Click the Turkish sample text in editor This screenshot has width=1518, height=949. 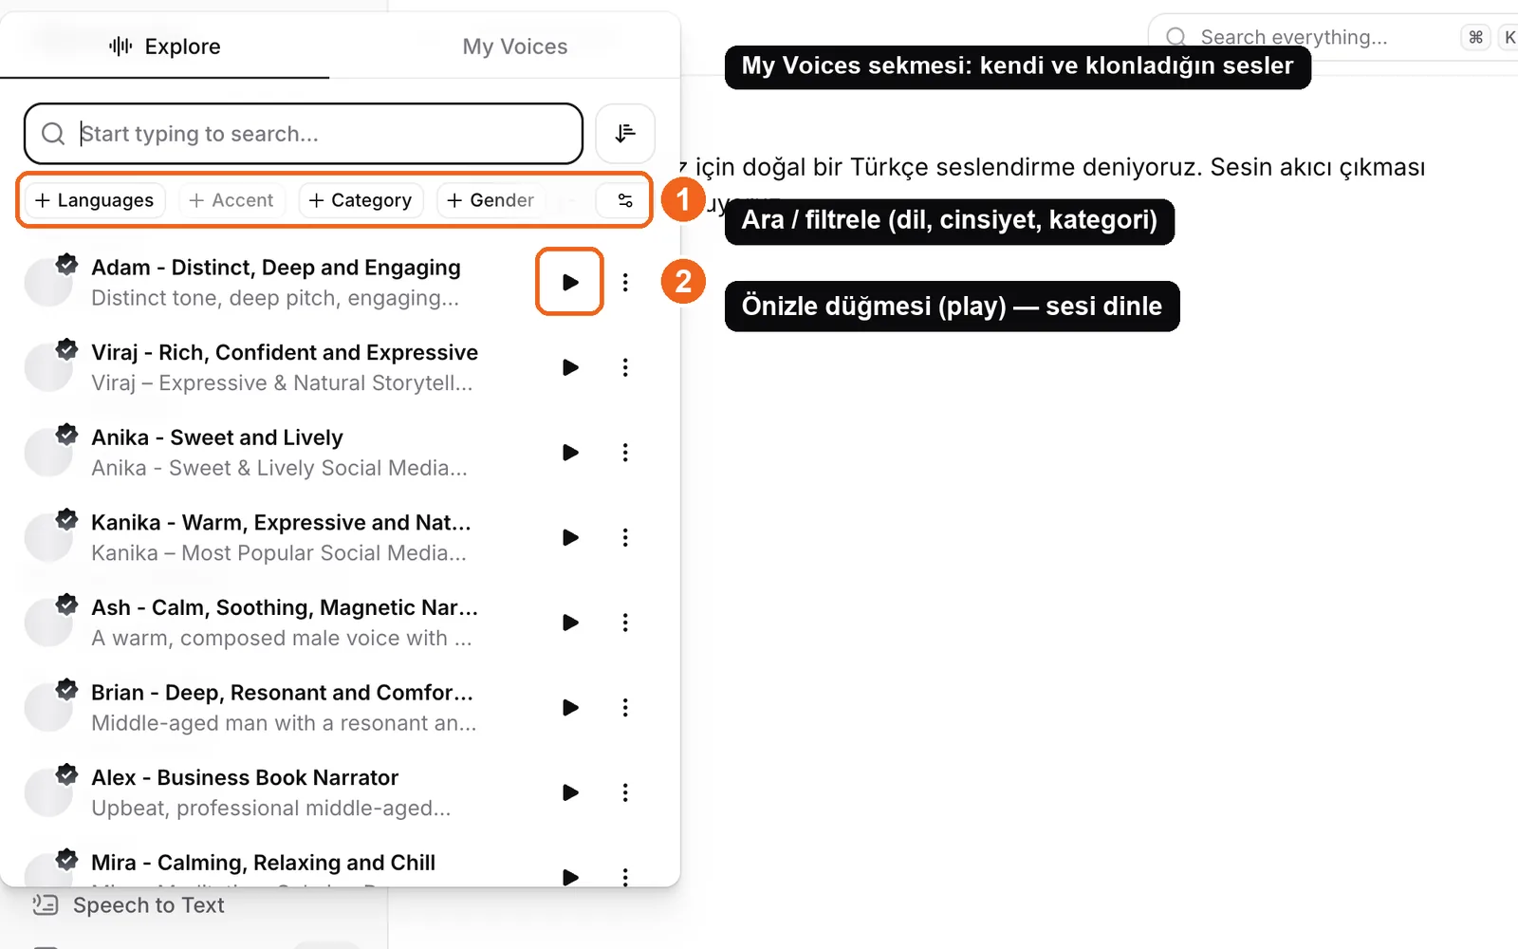1053,167
